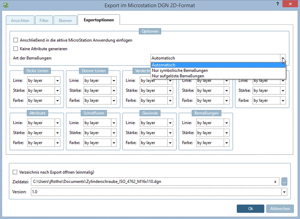Expand Stärke dropdown in the Verdeckt group

point(156,90)
